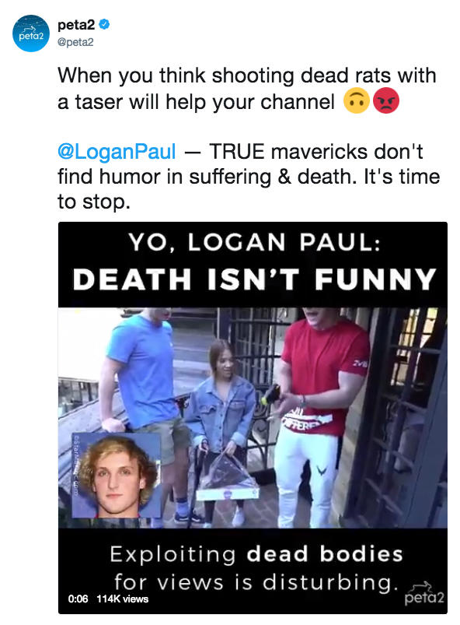
Task: Open the peta2 display name
Action: 76,25
